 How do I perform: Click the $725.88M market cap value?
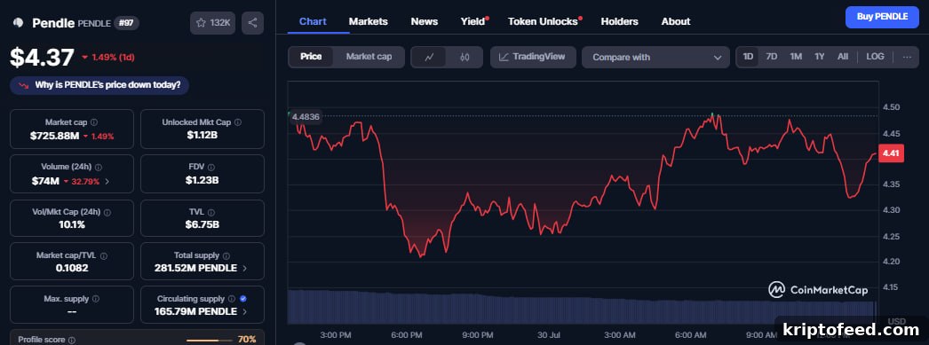coord(54,136)
